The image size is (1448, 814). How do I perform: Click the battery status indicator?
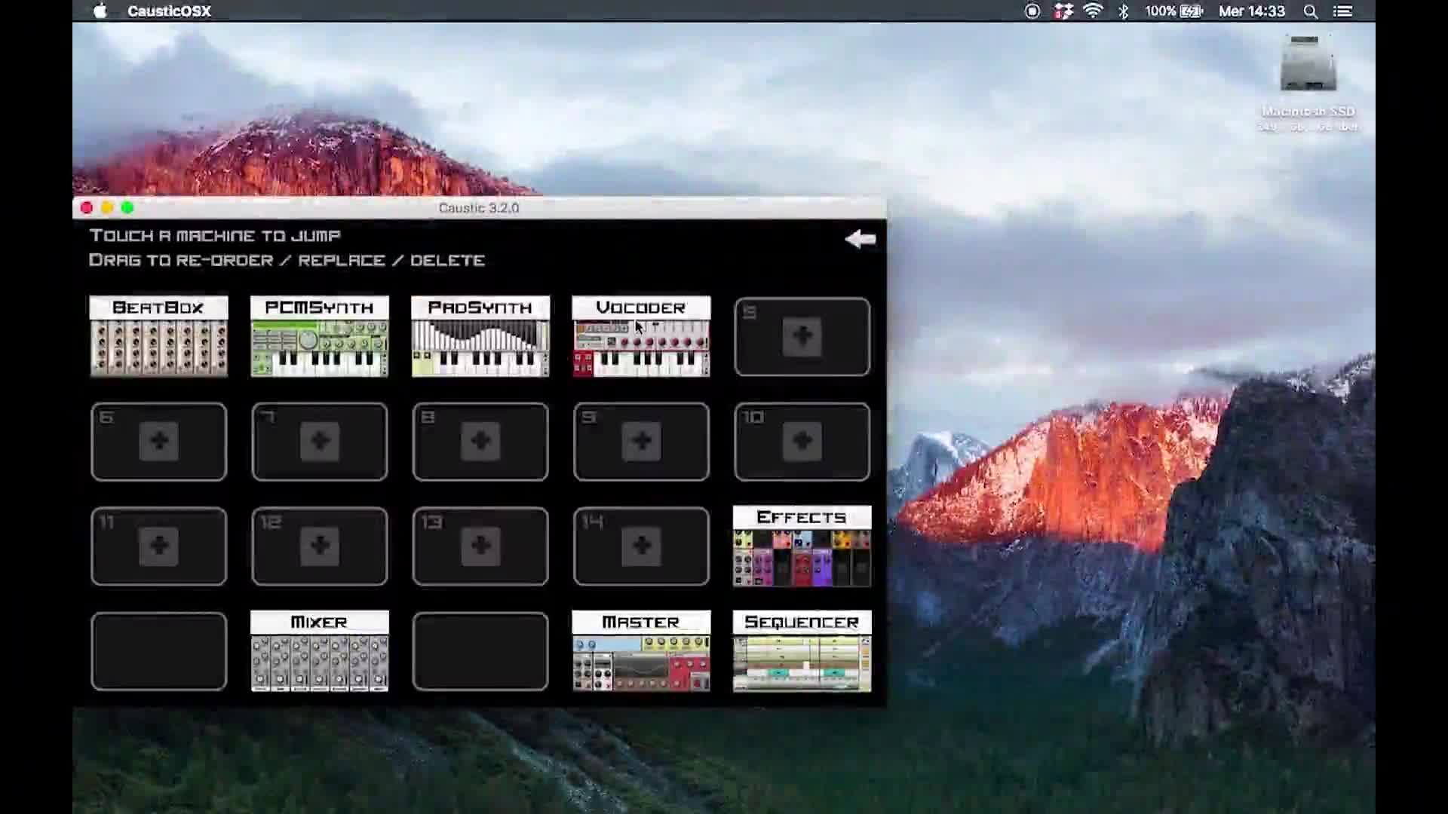[x=1173, y=11]
